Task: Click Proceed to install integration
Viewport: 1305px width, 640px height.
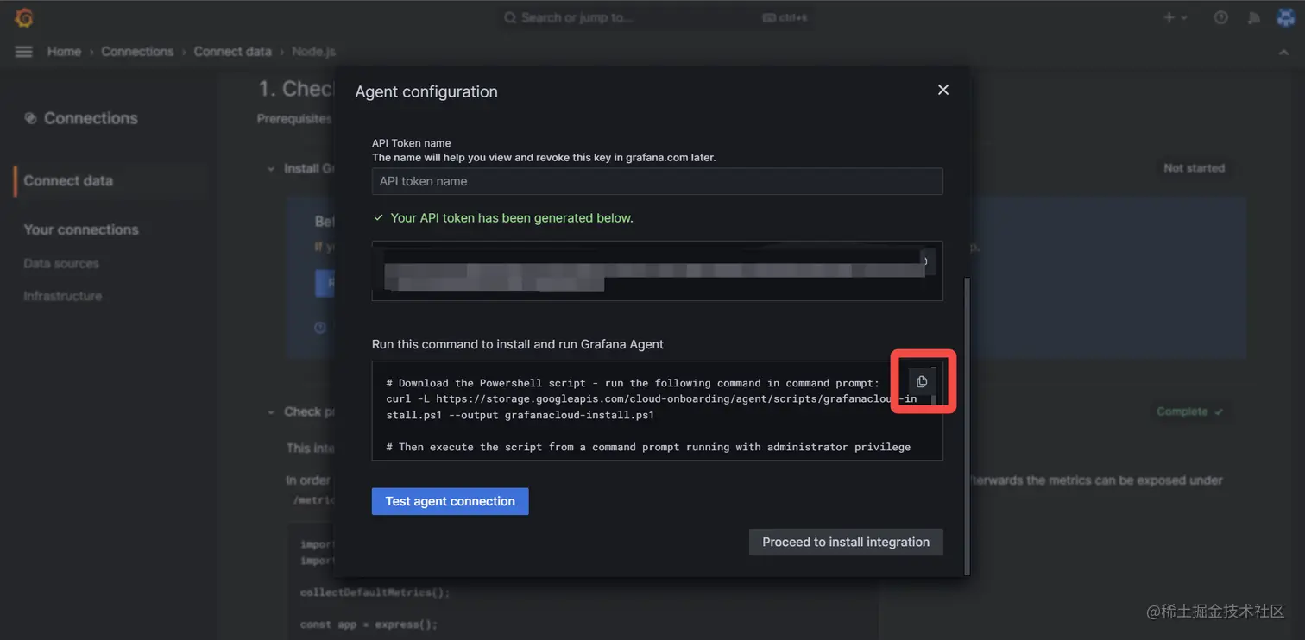Action: [846, 542]
